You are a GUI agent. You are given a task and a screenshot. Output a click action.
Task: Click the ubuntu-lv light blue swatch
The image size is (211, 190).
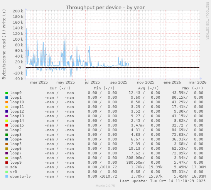pos(7,176)
